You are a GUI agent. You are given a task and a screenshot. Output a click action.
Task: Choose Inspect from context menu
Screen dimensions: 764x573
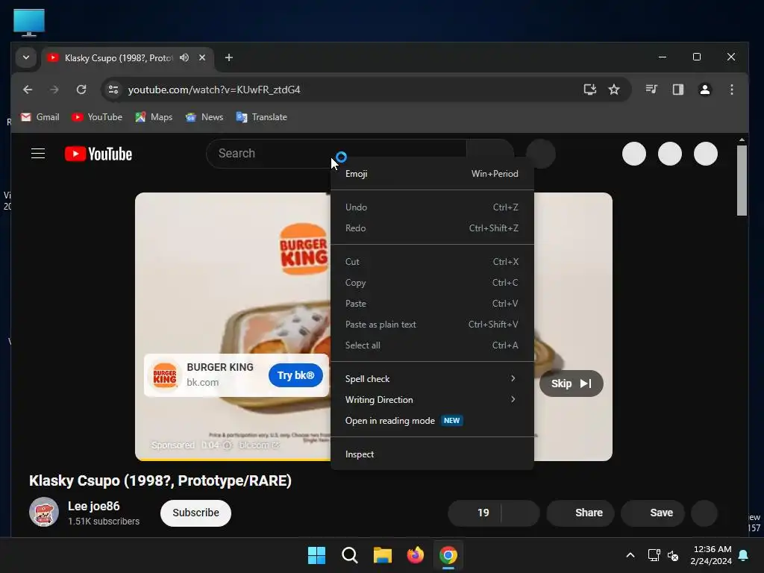pos(432,454)
